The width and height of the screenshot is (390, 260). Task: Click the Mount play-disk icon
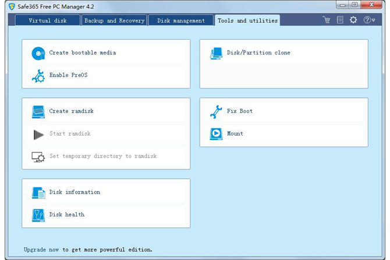point(216,134)
